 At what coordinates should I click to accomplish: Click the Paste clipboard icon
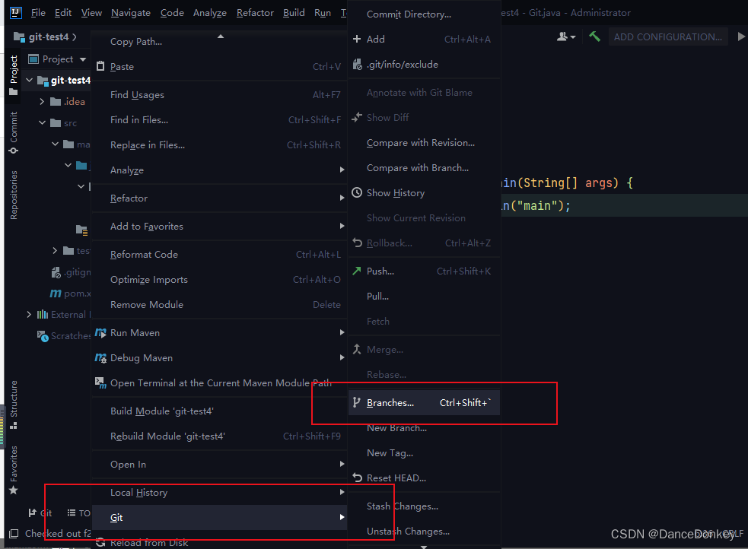[x=100, y=66]
